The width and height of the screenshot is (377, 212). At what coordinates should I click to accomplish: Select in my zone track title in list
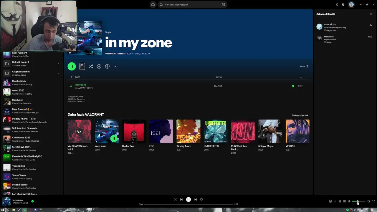(x=80, y=85)
